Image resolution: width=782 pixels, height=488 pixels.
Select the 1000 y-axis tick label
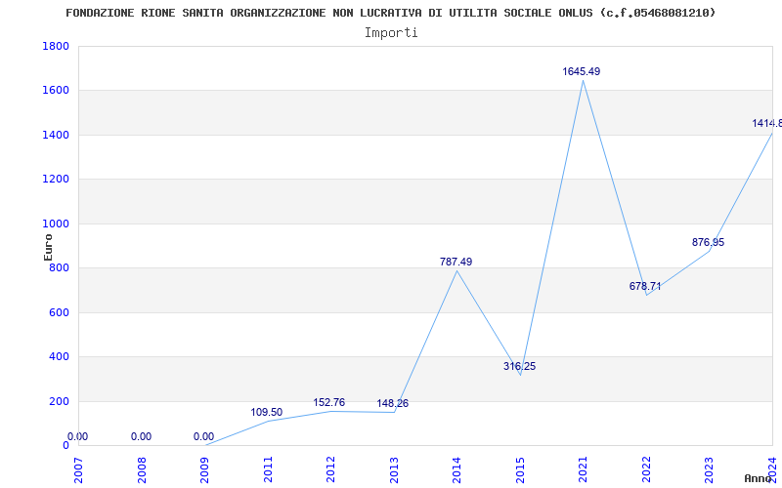point(56,224)
